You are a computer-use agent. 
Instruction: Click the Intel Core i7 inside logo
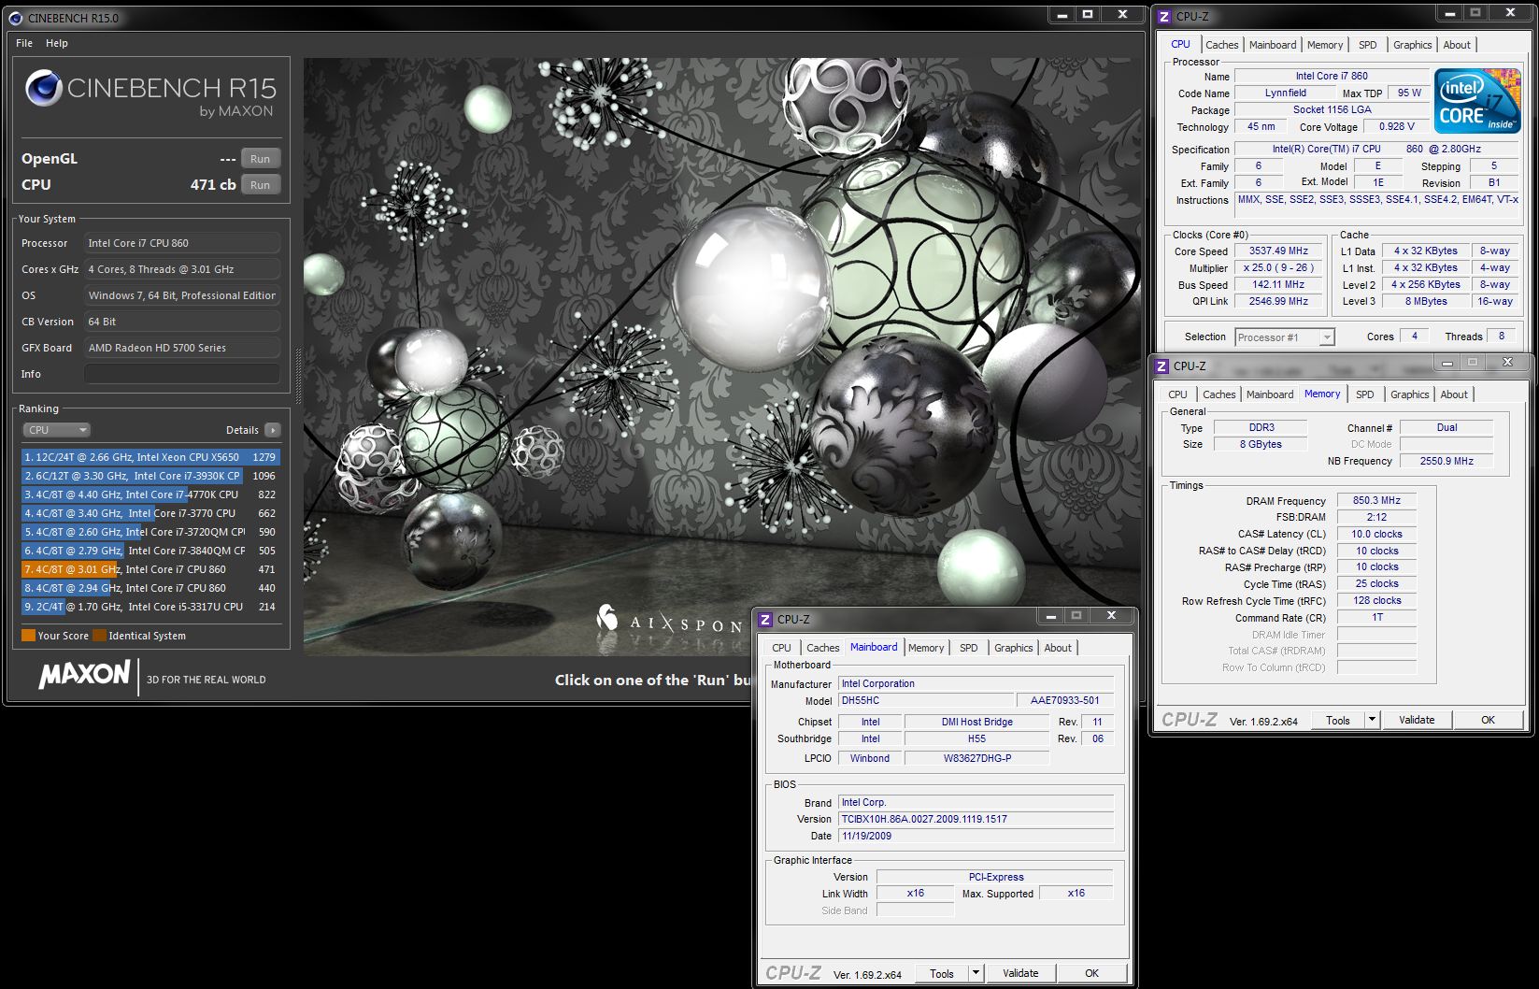[1478, 100]
